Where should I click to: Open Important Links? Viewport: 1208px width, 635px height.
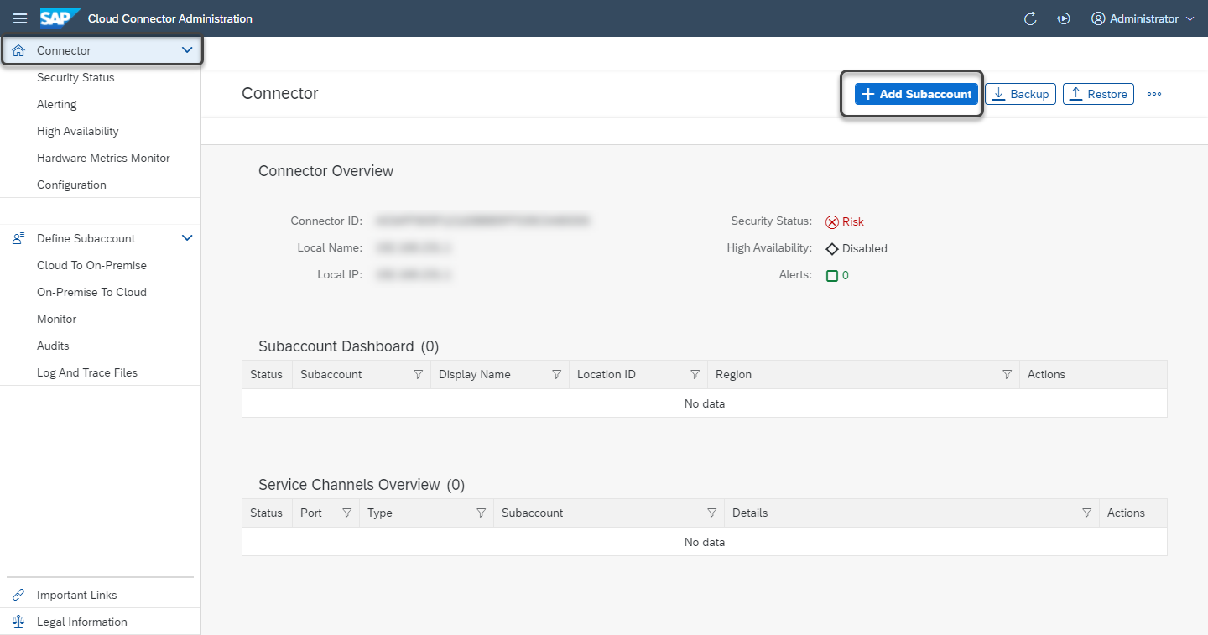[76, 595]
